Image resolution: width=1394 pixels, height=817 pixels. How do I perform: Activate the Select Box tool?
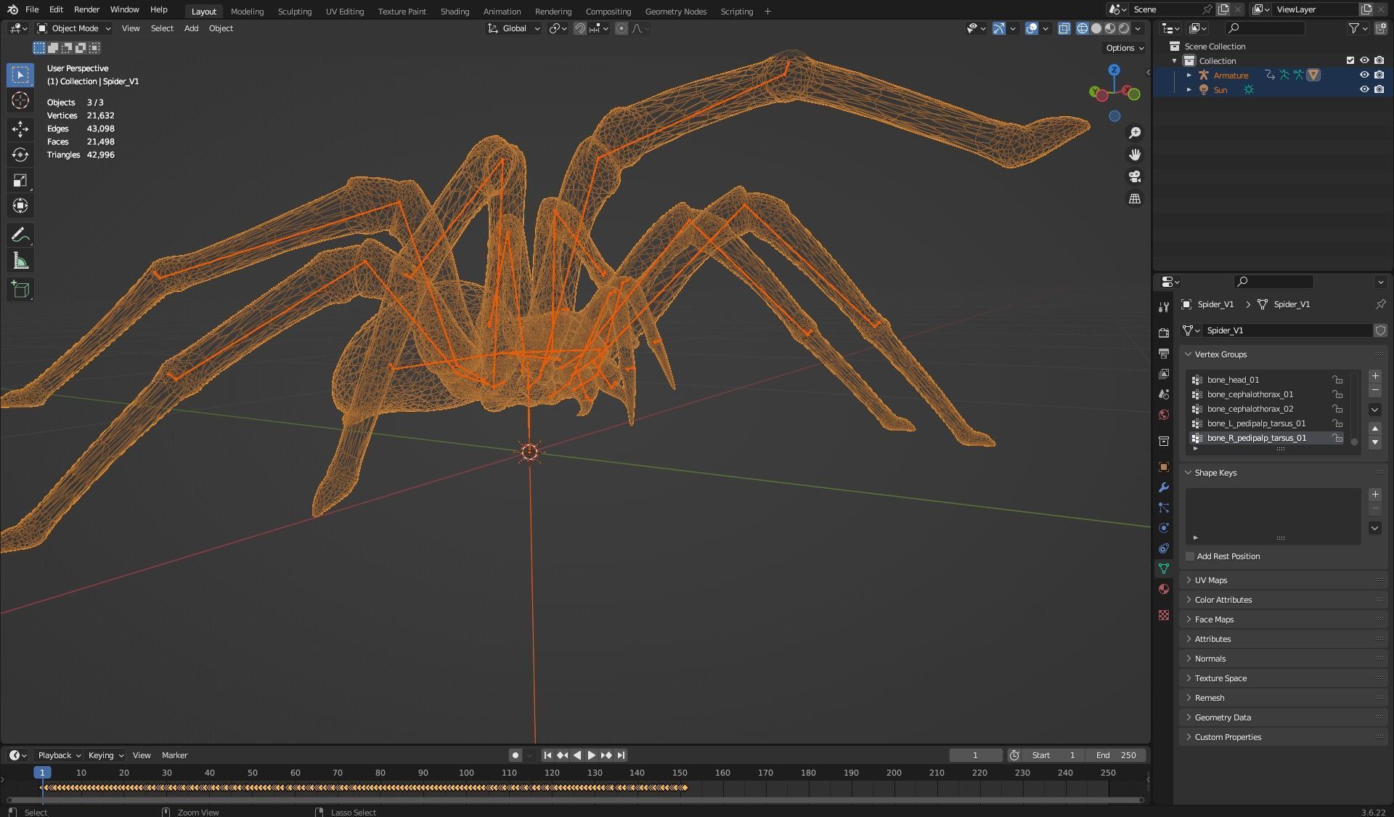click(x=20, y=75)
